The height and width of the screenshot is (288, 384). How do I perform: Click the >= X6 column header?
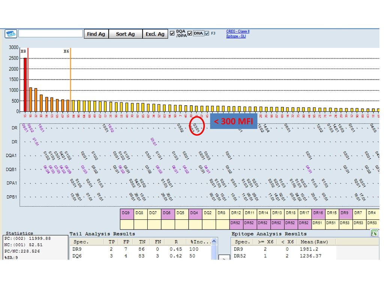point(265,242)
